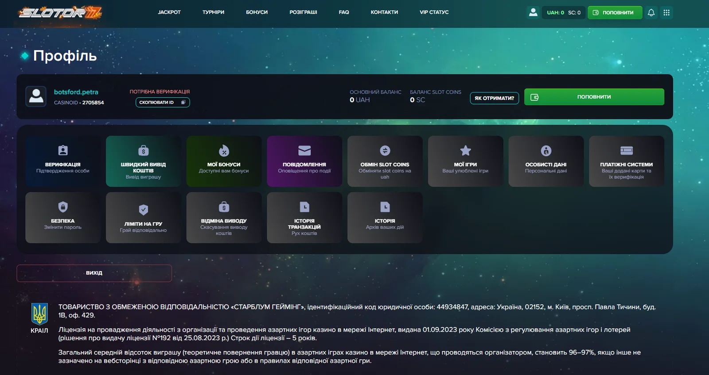
Task: Open the Мої бонуси card
Action: pos(224,161)
